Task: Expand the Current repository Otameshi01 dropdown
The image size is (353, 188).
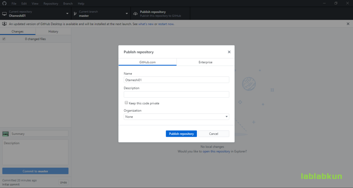Action: coord(36,13)
